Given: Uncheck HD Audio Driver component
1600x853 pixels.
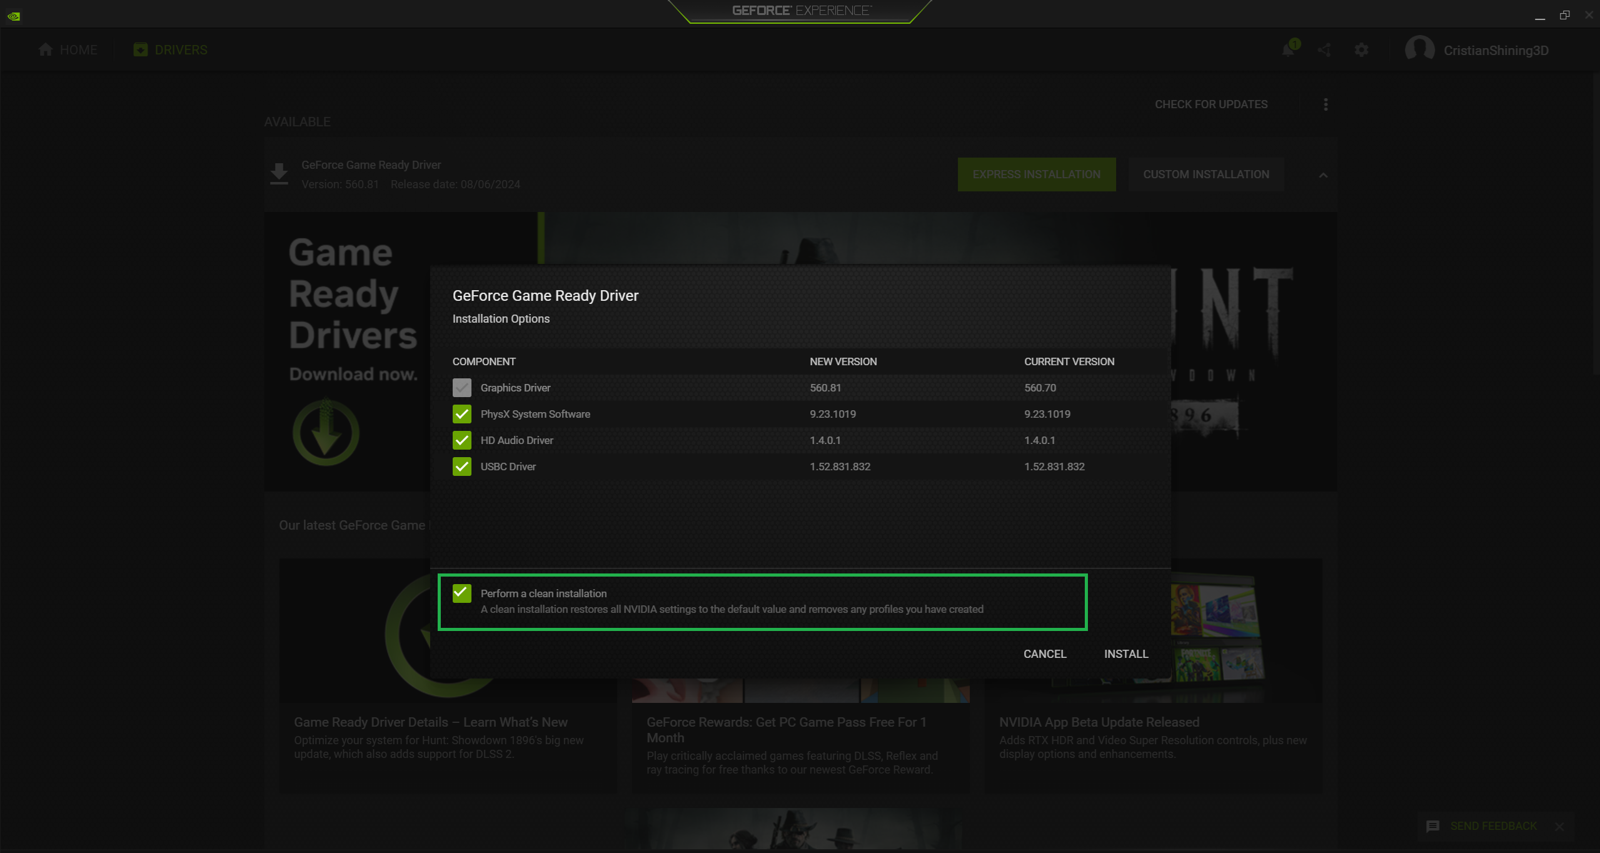Looking at the screenshot, I should coord(462,440).
